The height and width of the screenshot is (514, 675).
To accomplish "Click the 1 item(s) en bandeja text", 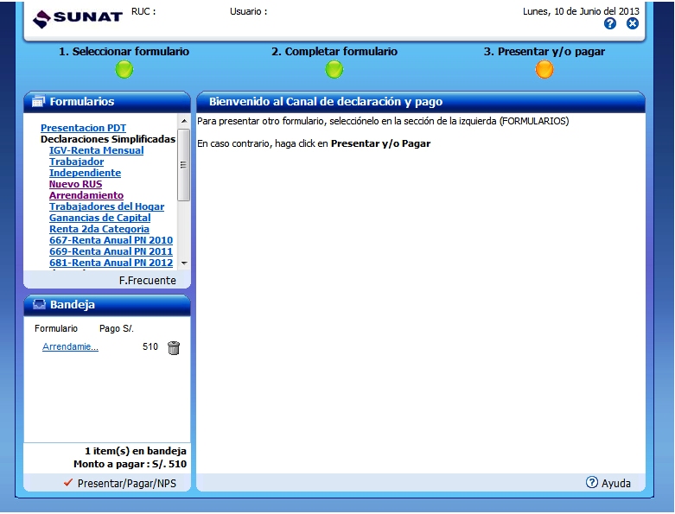I will [x=136, y=451].
